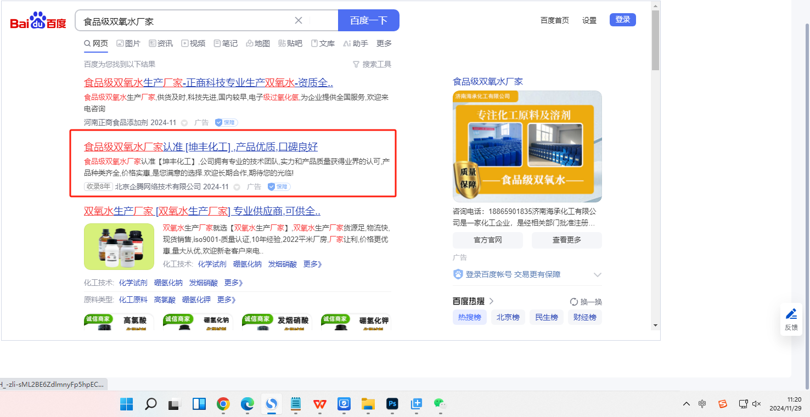Open the 专注化工原料及溶剂 banner image
The width and height of the screenshot is (810, 417).
point(527,146)
